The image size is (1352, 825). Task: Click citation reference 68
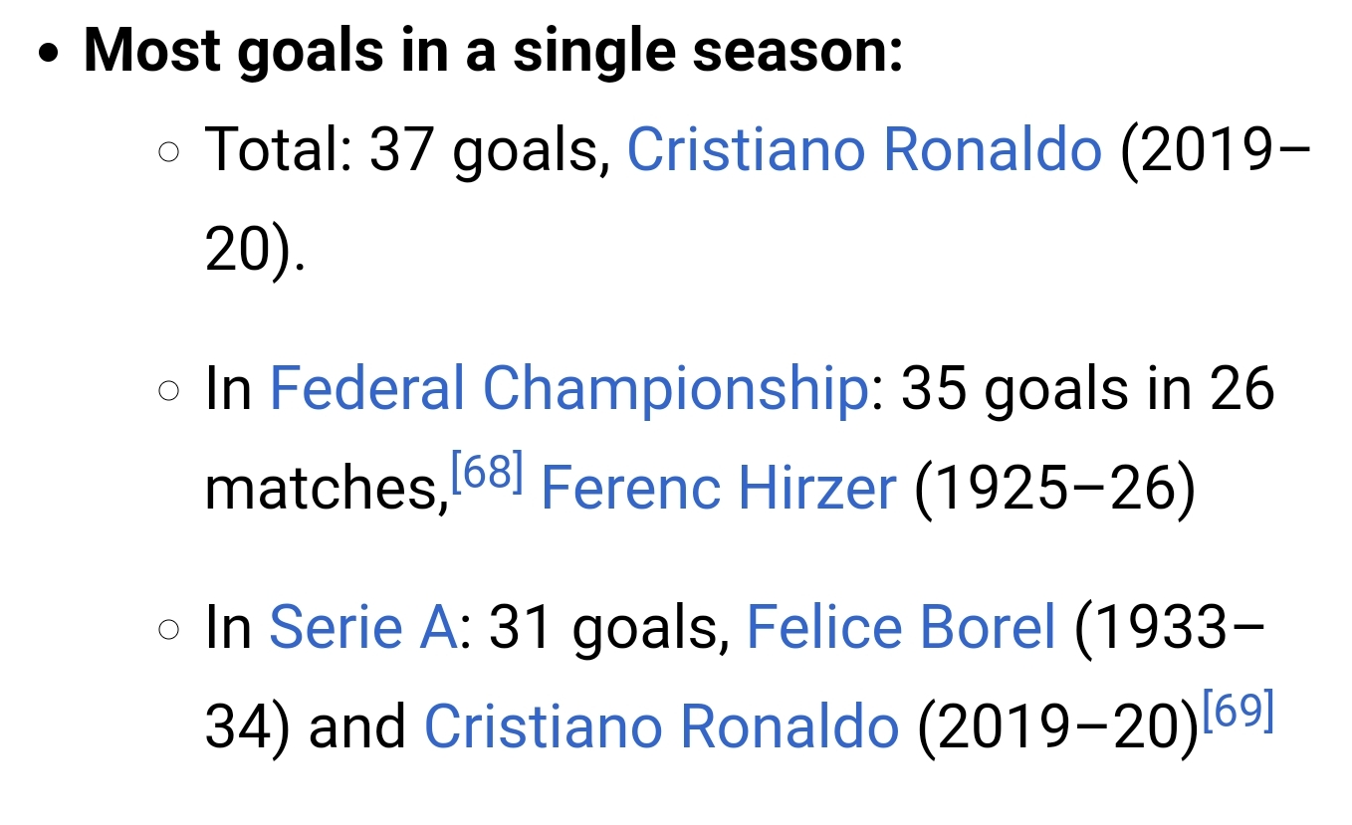tap(487, 469)
